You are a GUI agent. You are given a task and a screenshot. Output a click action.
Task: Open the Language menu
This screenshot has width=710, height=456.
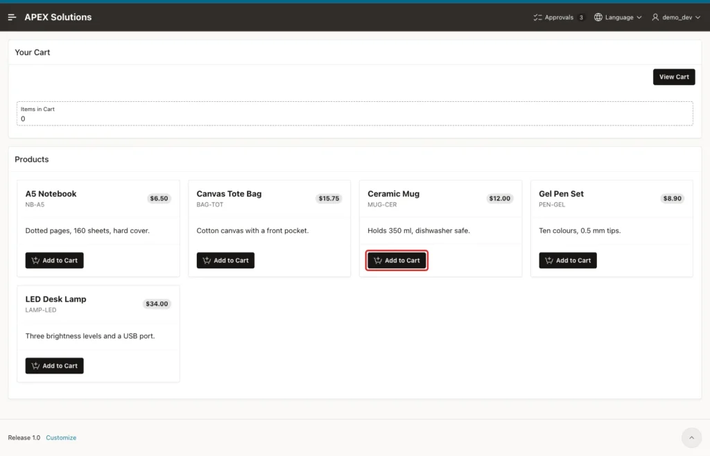(x=618, y=17)
